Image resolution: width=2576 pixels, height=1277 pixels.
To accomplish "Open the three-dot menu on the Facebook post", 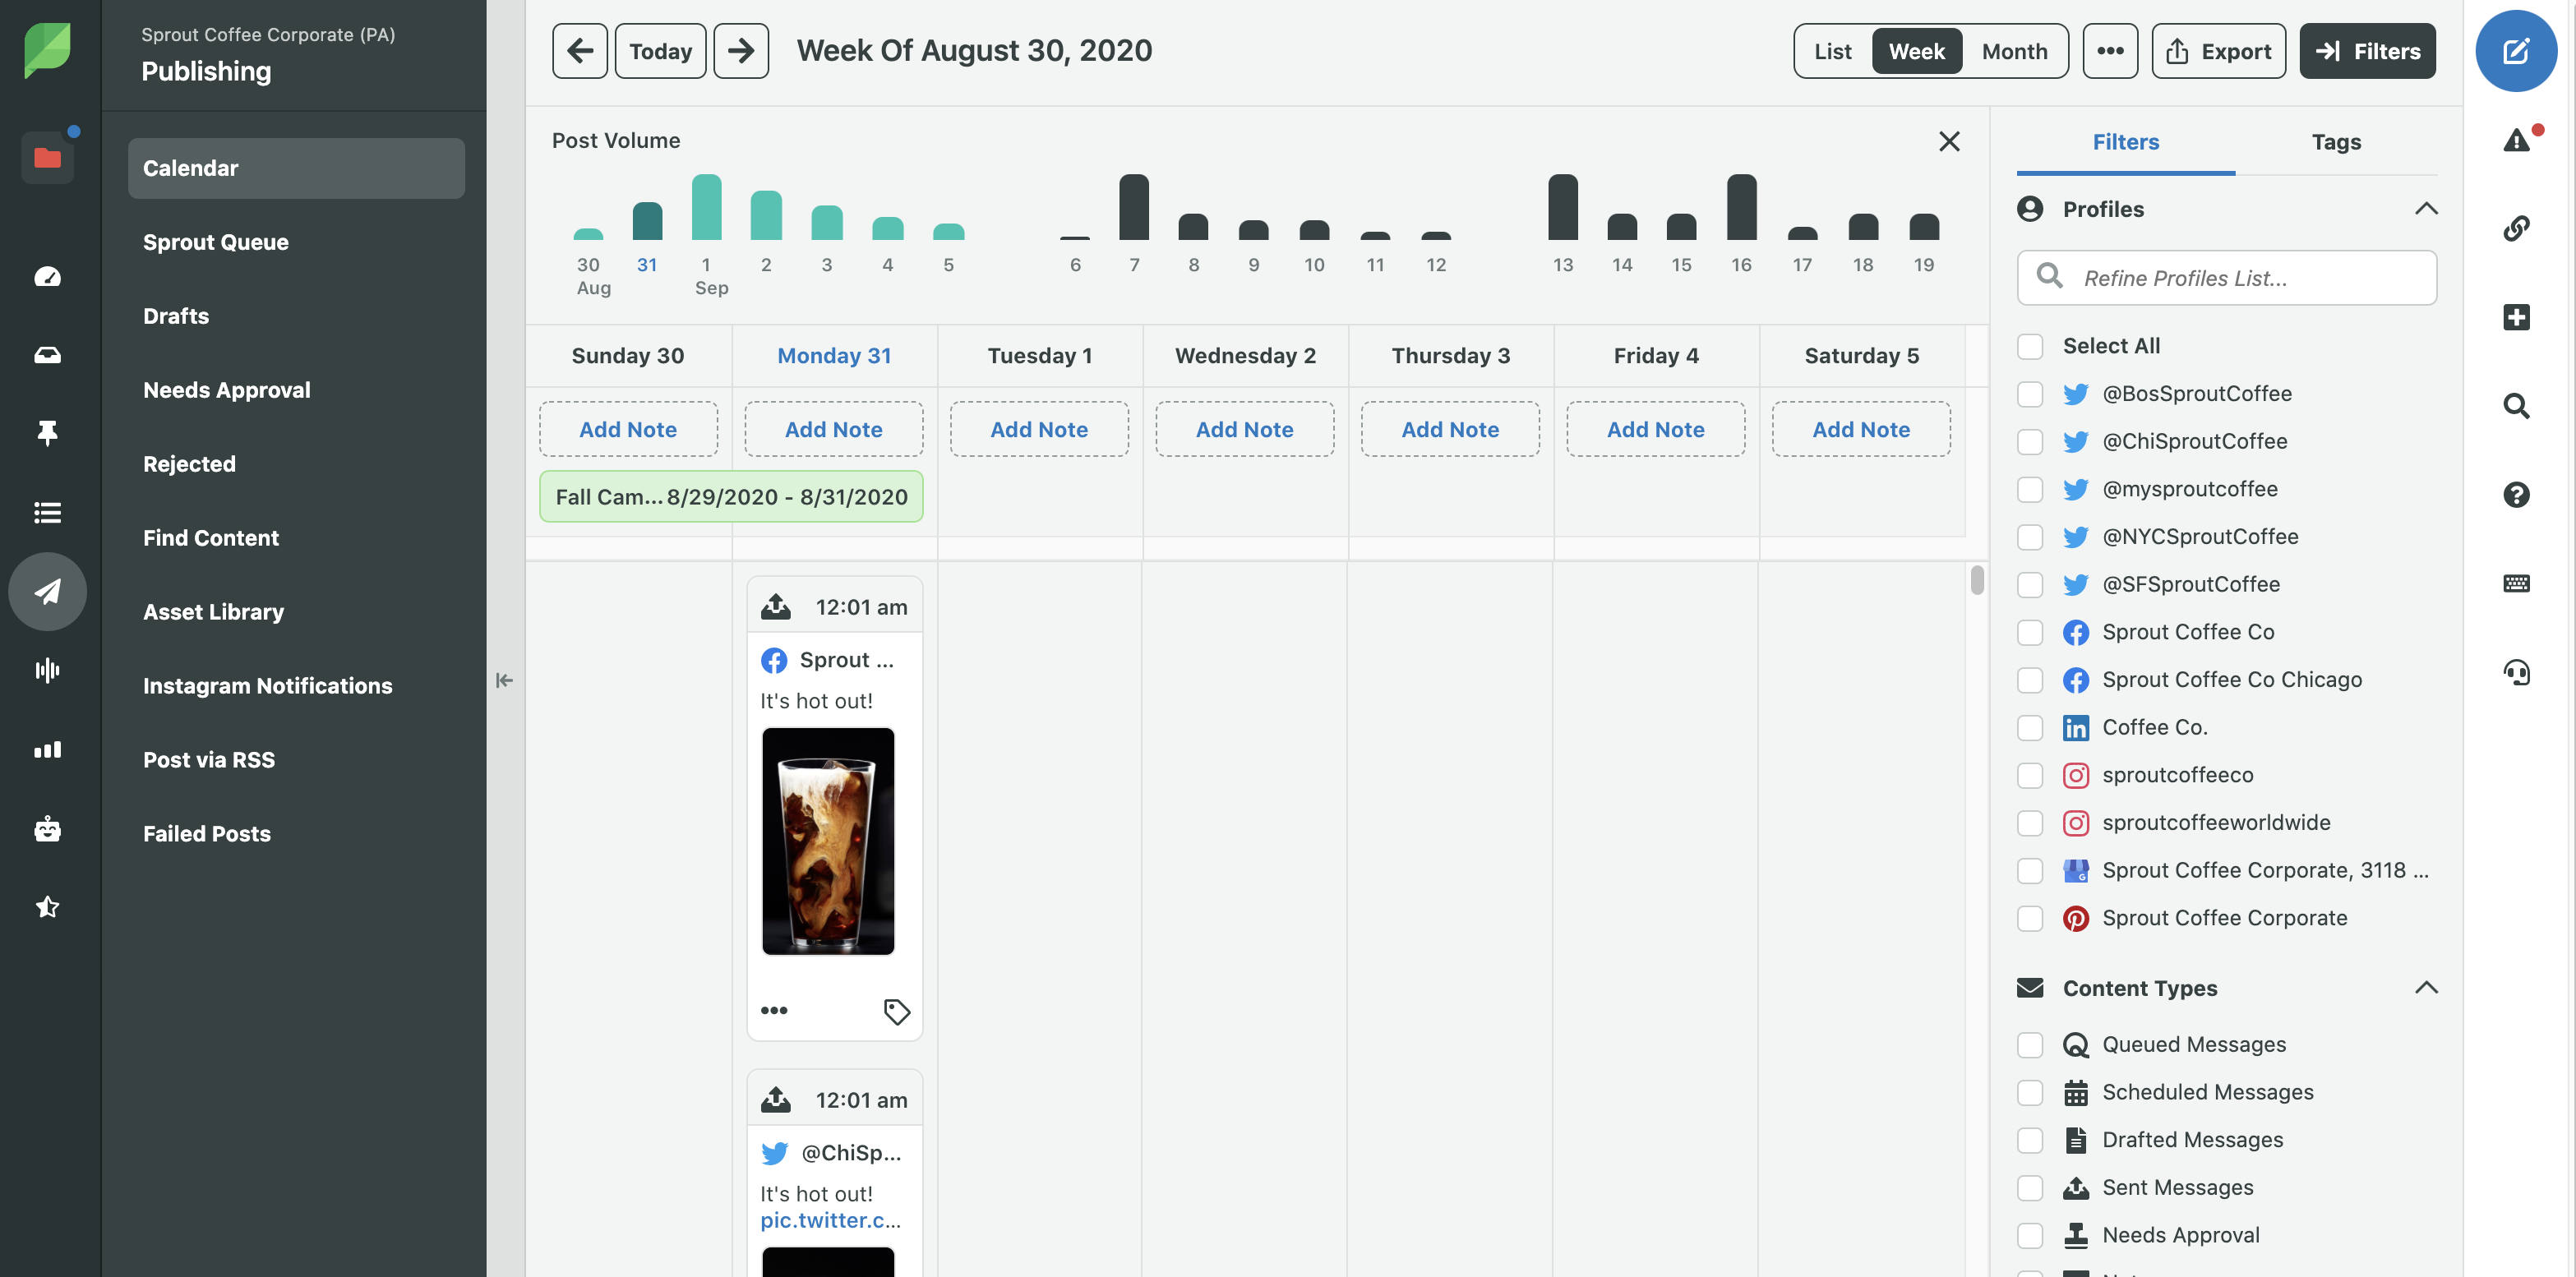I will pos(773,1010).
